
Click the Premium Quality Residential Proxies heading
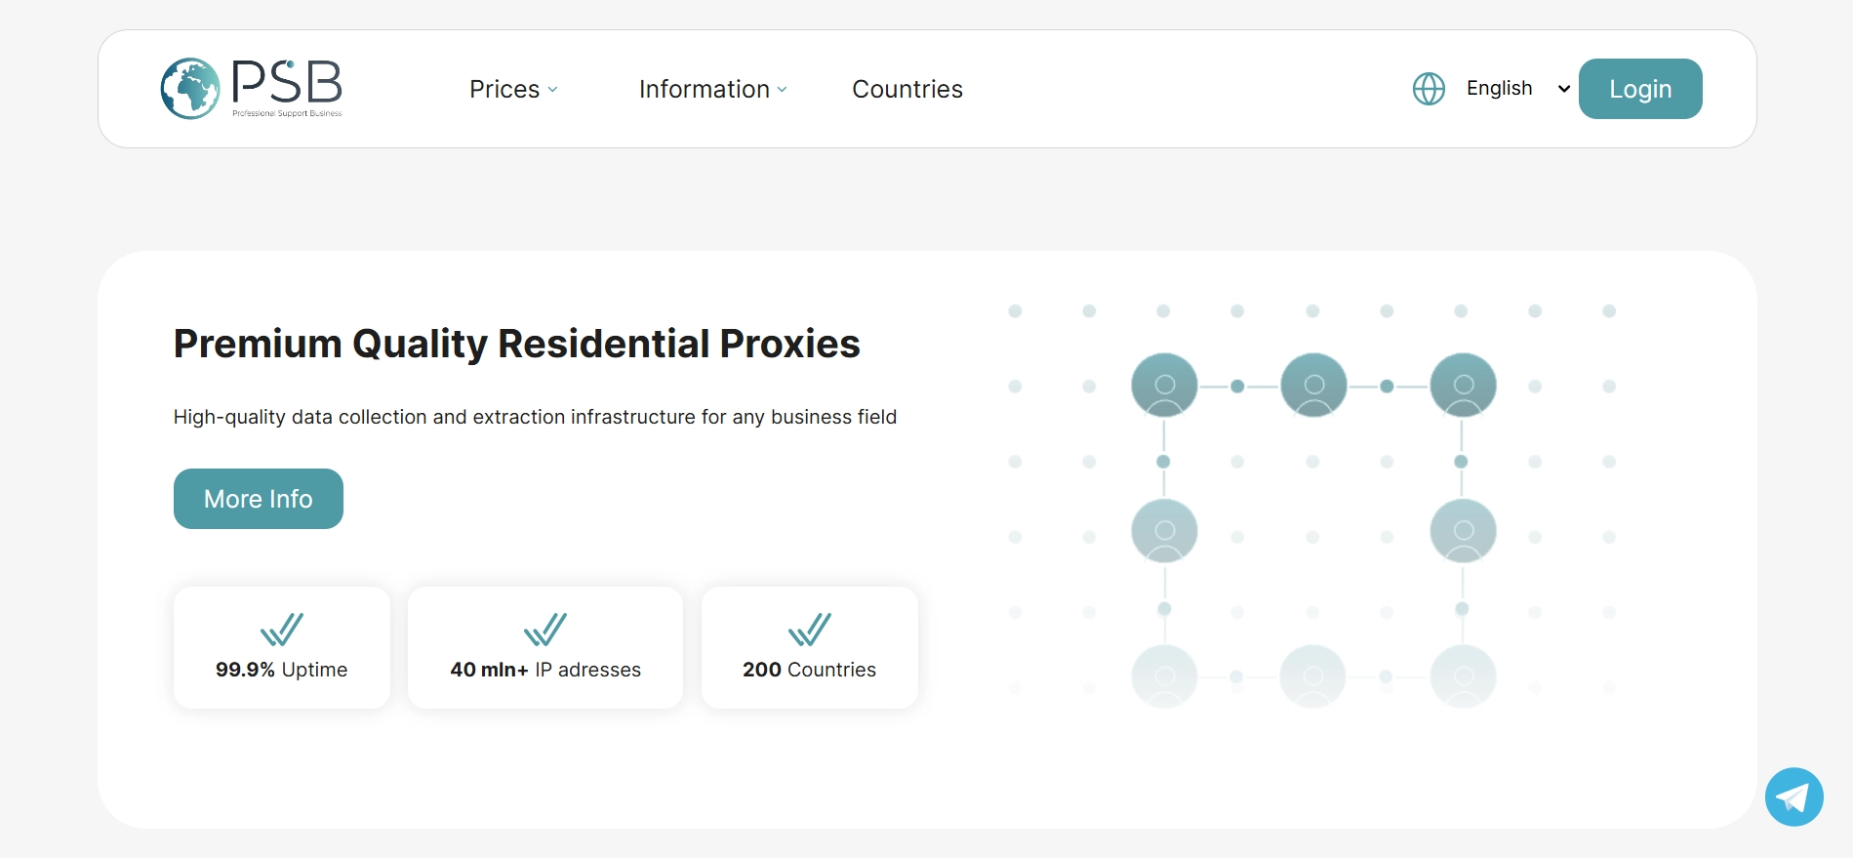pyautogui.click(x=517, y=344)
